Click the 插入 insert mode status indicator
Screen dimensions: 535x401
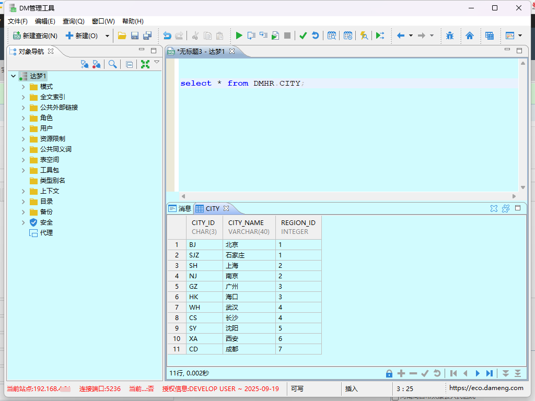tap(352, 388)
